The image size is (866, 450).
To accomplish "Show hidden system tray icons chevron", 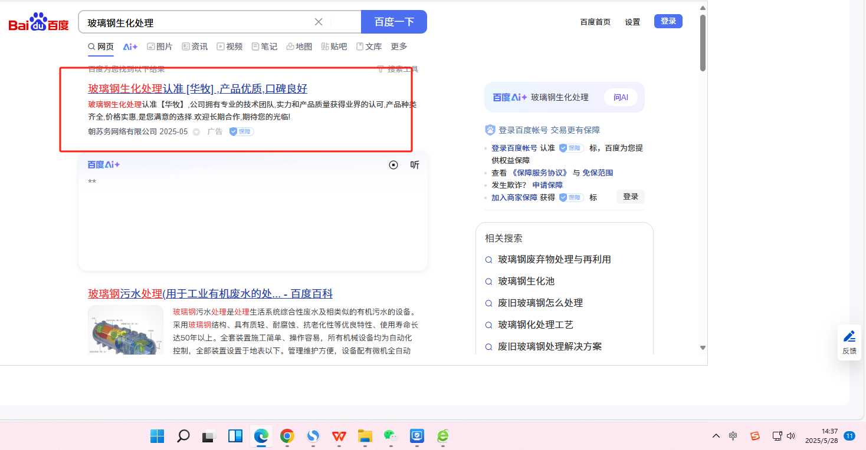I will click(716, 436).
